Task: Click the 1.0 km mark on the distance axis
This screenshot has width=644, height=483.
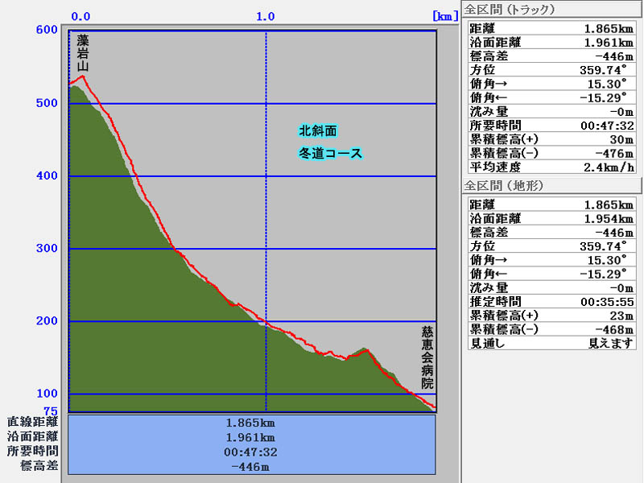Action: tap(266, 16)
